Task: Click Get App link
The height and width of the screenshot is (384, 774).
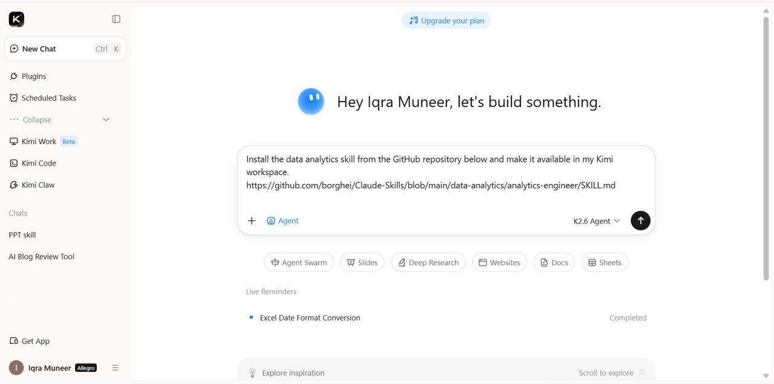Action: click(30, 341)
